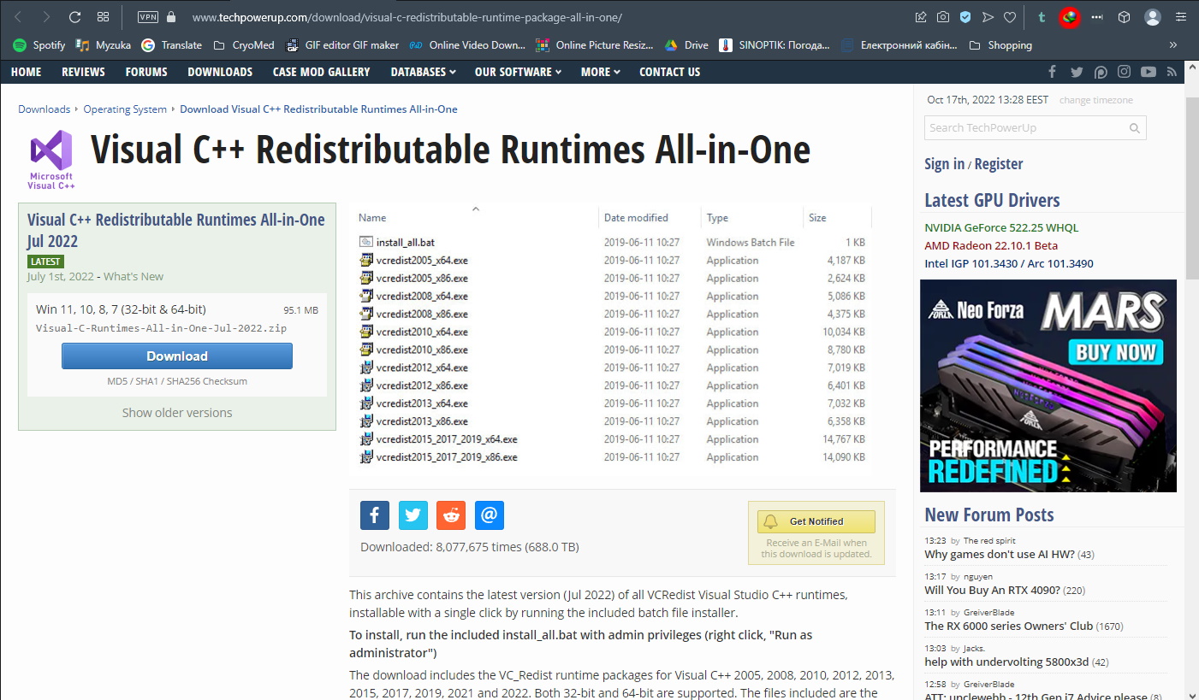Open TechPowerUp Facebook page from header icon
Screen dimensions: 1199x700
click(1053, 72)
